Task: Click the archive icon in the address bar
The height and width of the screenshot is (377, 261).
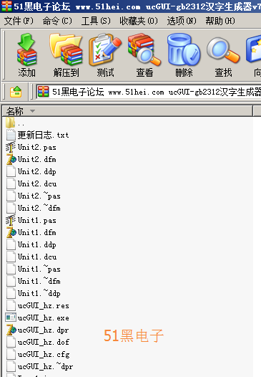Action: [x=44, y=92]
